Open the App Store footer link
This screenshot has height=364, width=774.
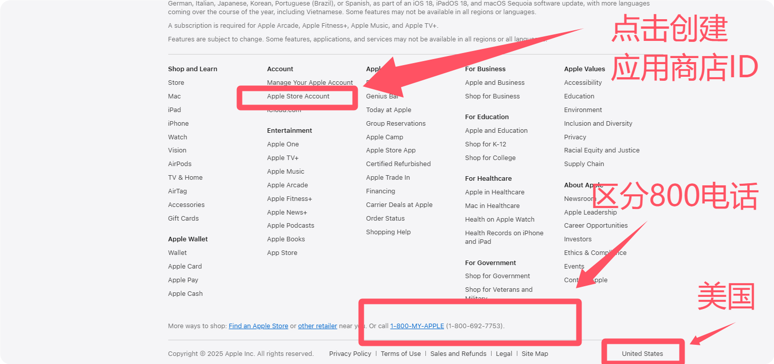[x=282, y=253]
